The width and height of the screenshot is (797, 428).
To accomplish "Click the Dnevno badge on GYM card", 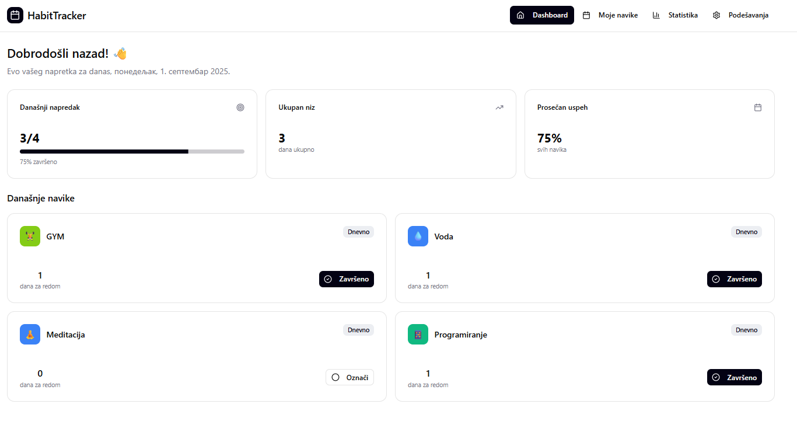I will point(358,232).
